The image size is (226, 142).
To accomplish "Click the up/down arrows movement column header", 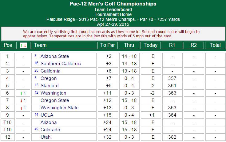I will click(x=23, y=45).
